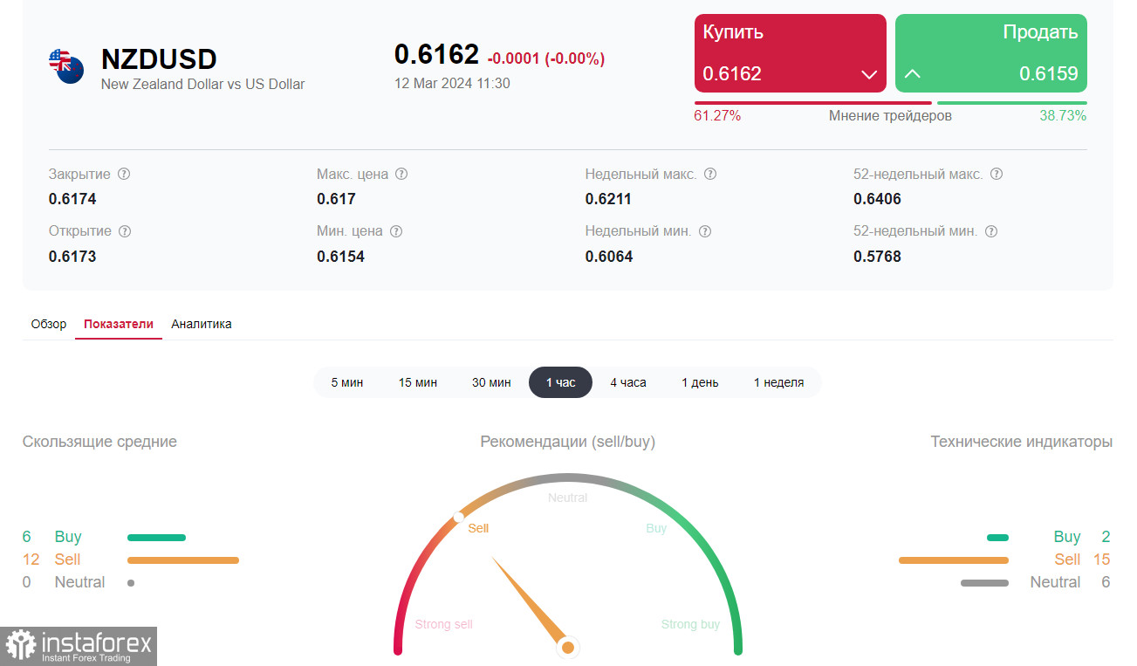Click the green sellers sentiment bar 38.73%
1137x666 pixels.
1012,103
